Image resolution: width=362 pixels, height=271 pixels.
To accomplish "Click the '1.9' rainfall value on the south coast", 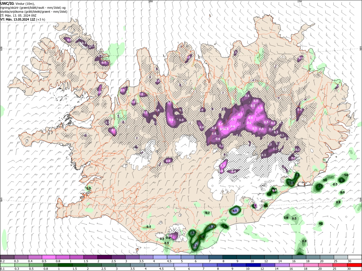I will coord(225,226).
